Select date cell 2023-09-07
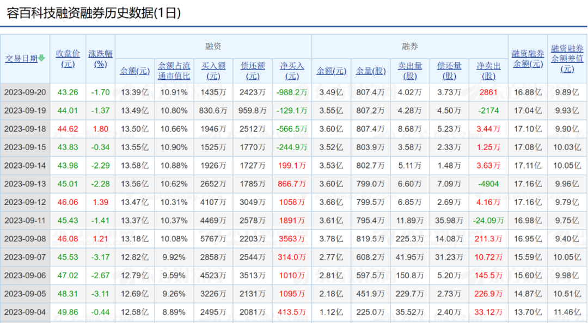The height and width of the screenshot is (323, 588). [25, 257]
